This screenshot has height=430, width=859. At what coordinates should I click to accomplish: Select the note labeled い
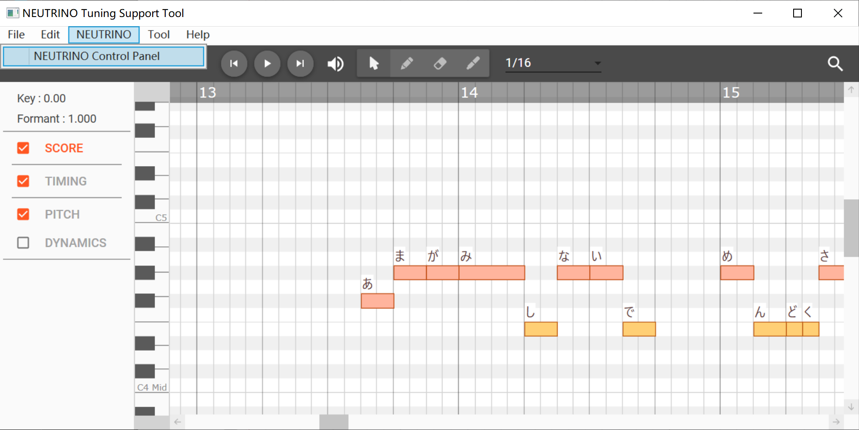click(x=607, y=273)
